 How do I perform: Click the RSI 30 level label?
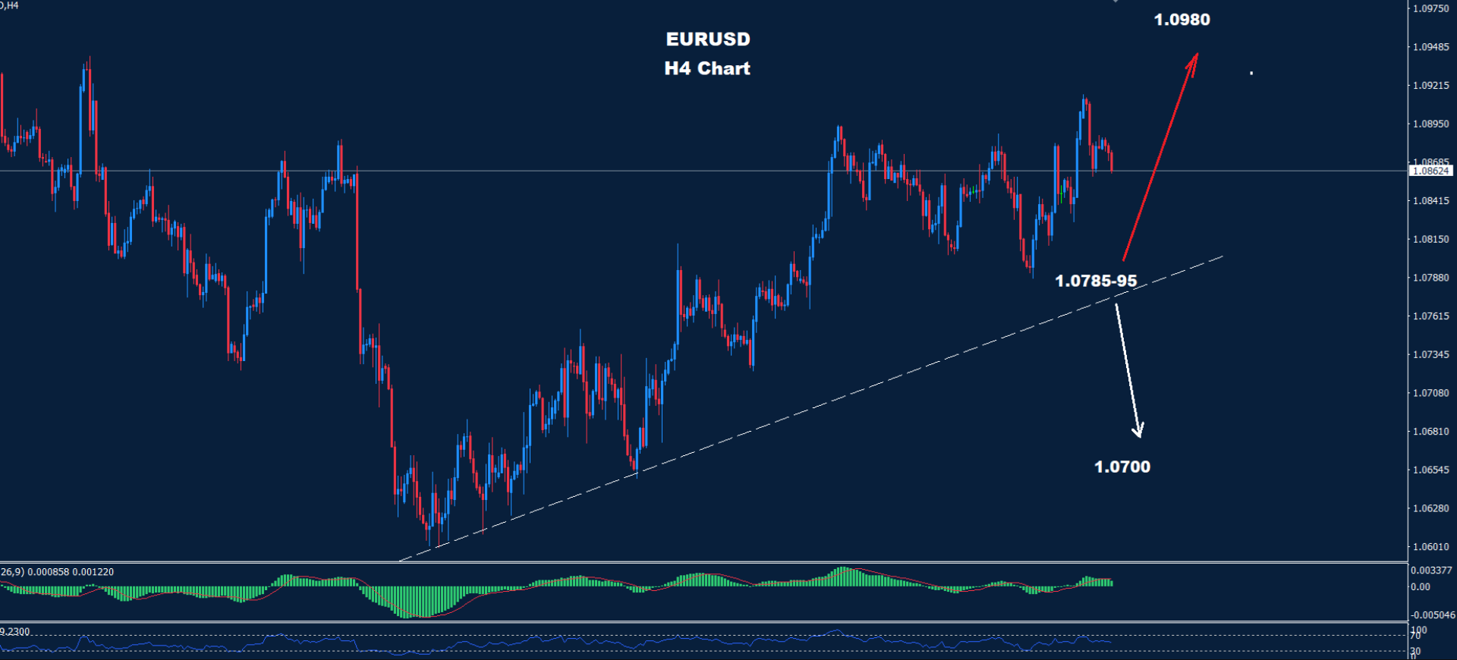(1415, 652)
